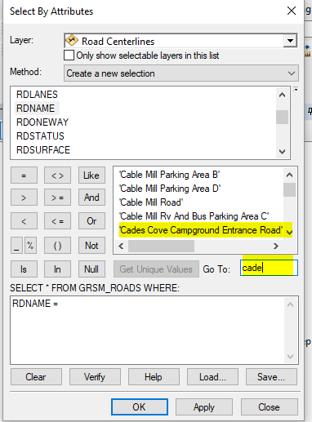Select value 'Cable Mill Road'
312x422 pixels.
point(151,202)
